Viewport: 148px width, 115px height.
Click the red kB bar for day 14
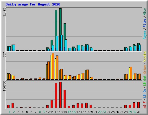[x=65, y=99]
